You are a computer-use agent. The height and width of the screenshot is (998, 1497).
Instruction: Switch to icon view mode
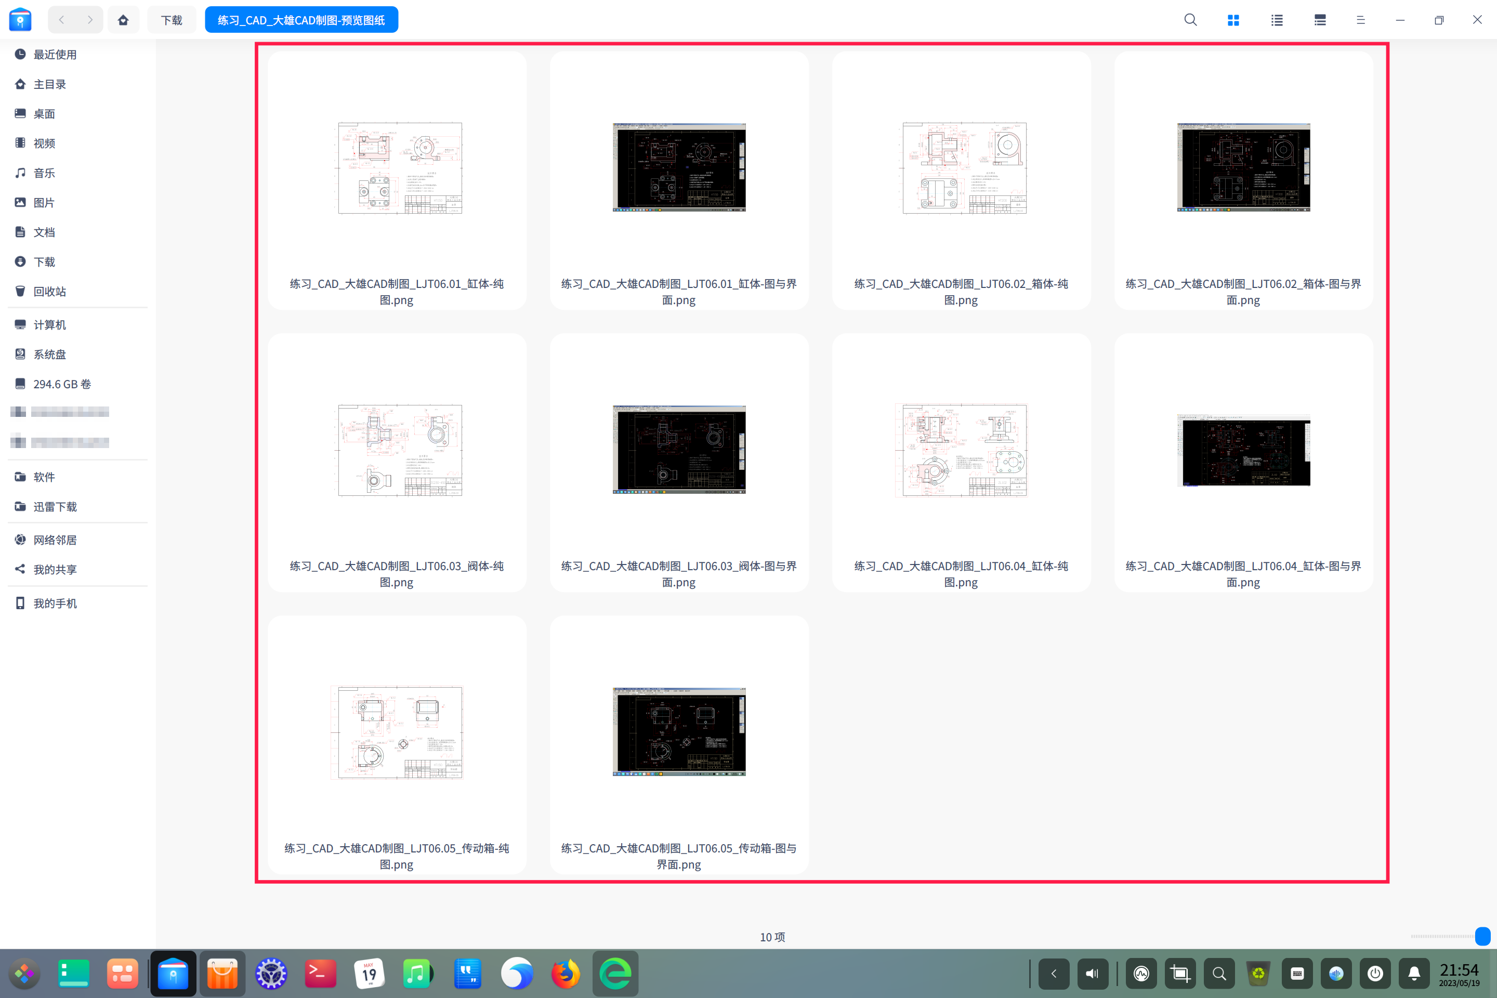coord(1233,20)
